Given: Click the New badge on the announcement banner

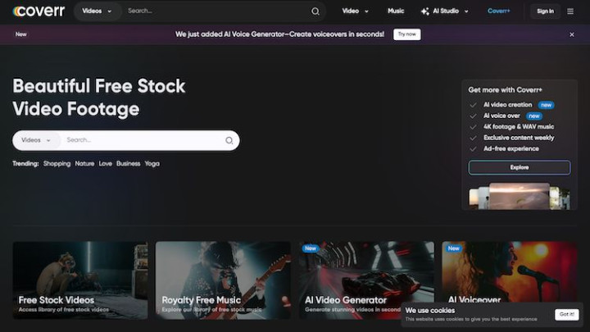Looking at the screenshot, I should pos(21,34).
